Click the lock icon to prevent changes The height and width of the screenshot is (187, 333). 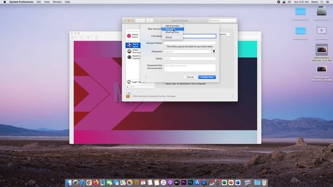[x=128, y=96]
